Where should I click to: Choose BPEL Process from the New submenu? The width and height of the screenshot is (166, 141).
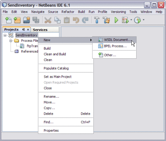pos(114,46)
